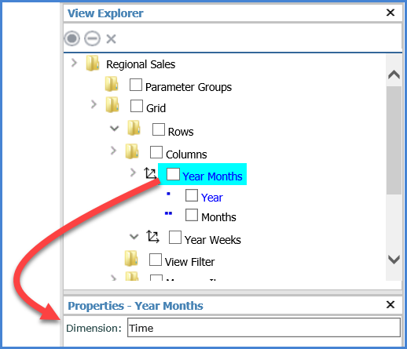Toggle the Year level checkbox
This screenshot has height=349, width=407.
(192, 195)
